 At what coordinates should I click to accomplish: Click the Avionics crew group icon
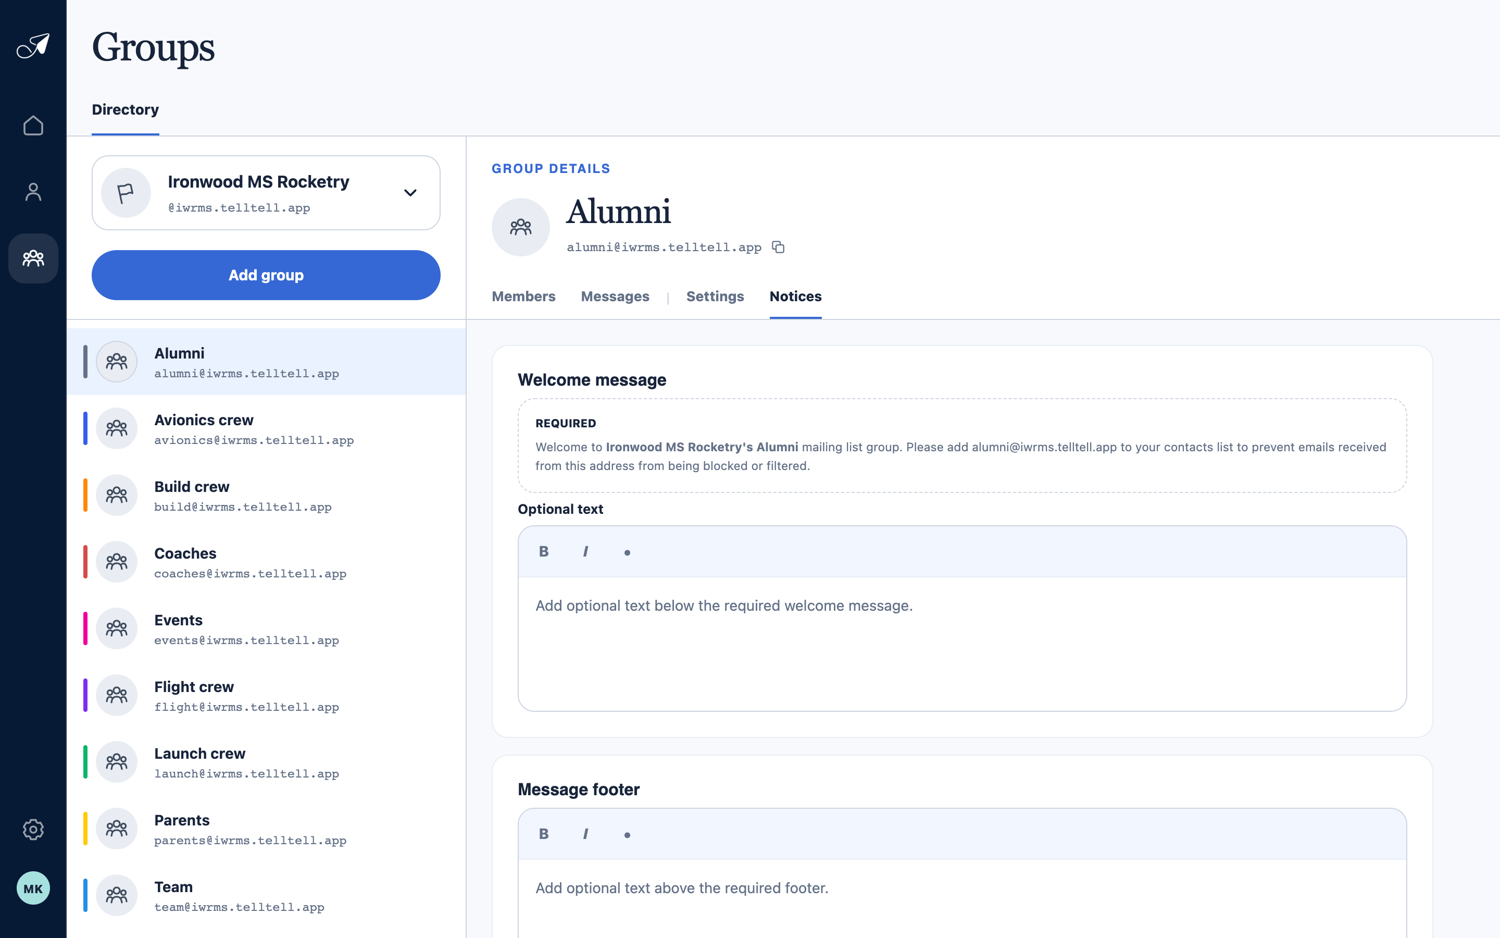[x=117, y=428]
